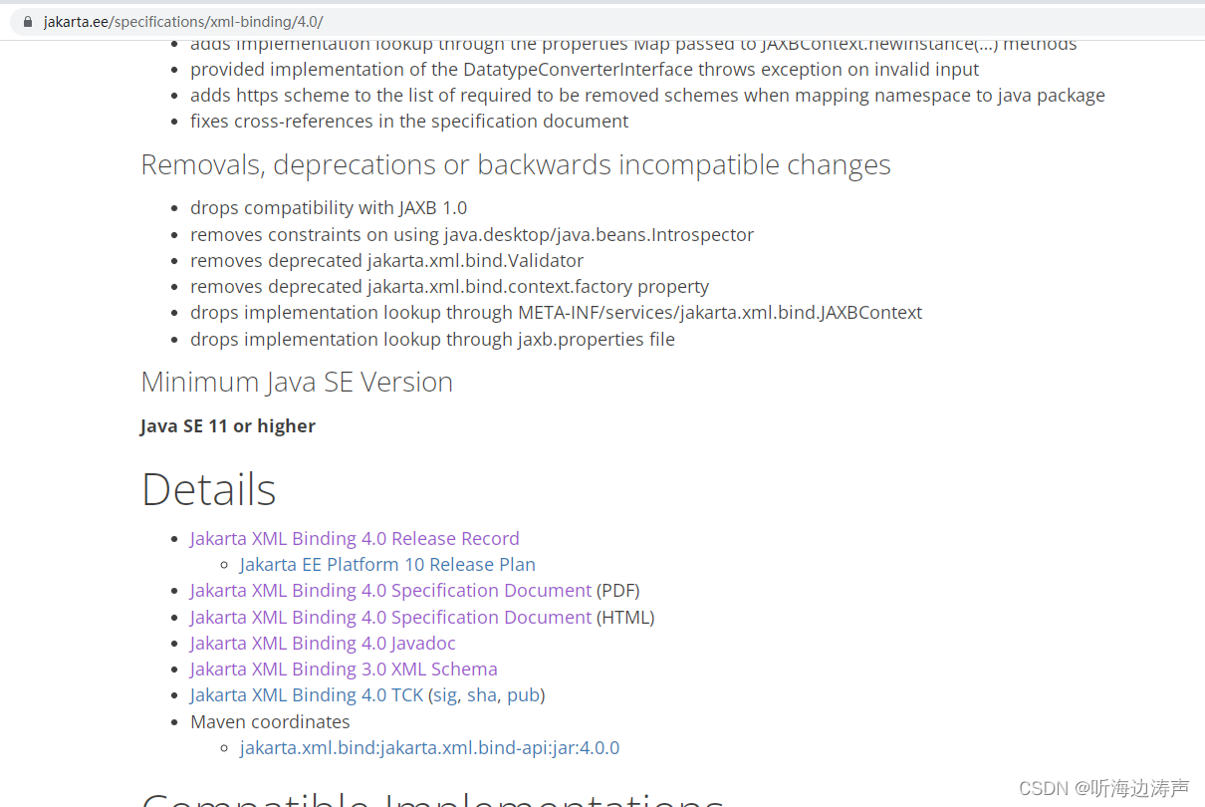Click the pub link next to TCK

click(523, 694)
